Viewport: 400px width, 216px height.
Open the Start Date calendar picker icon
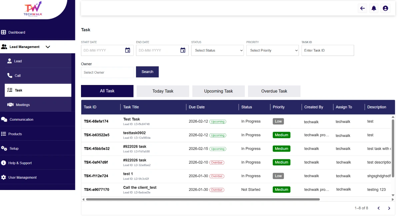[128, 50]
